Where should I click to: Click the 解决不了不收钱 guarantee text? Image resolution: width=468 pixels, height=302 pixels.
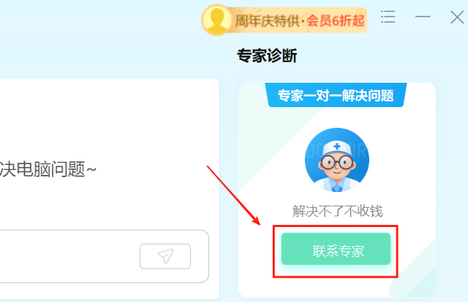click(x=337, y=211)
